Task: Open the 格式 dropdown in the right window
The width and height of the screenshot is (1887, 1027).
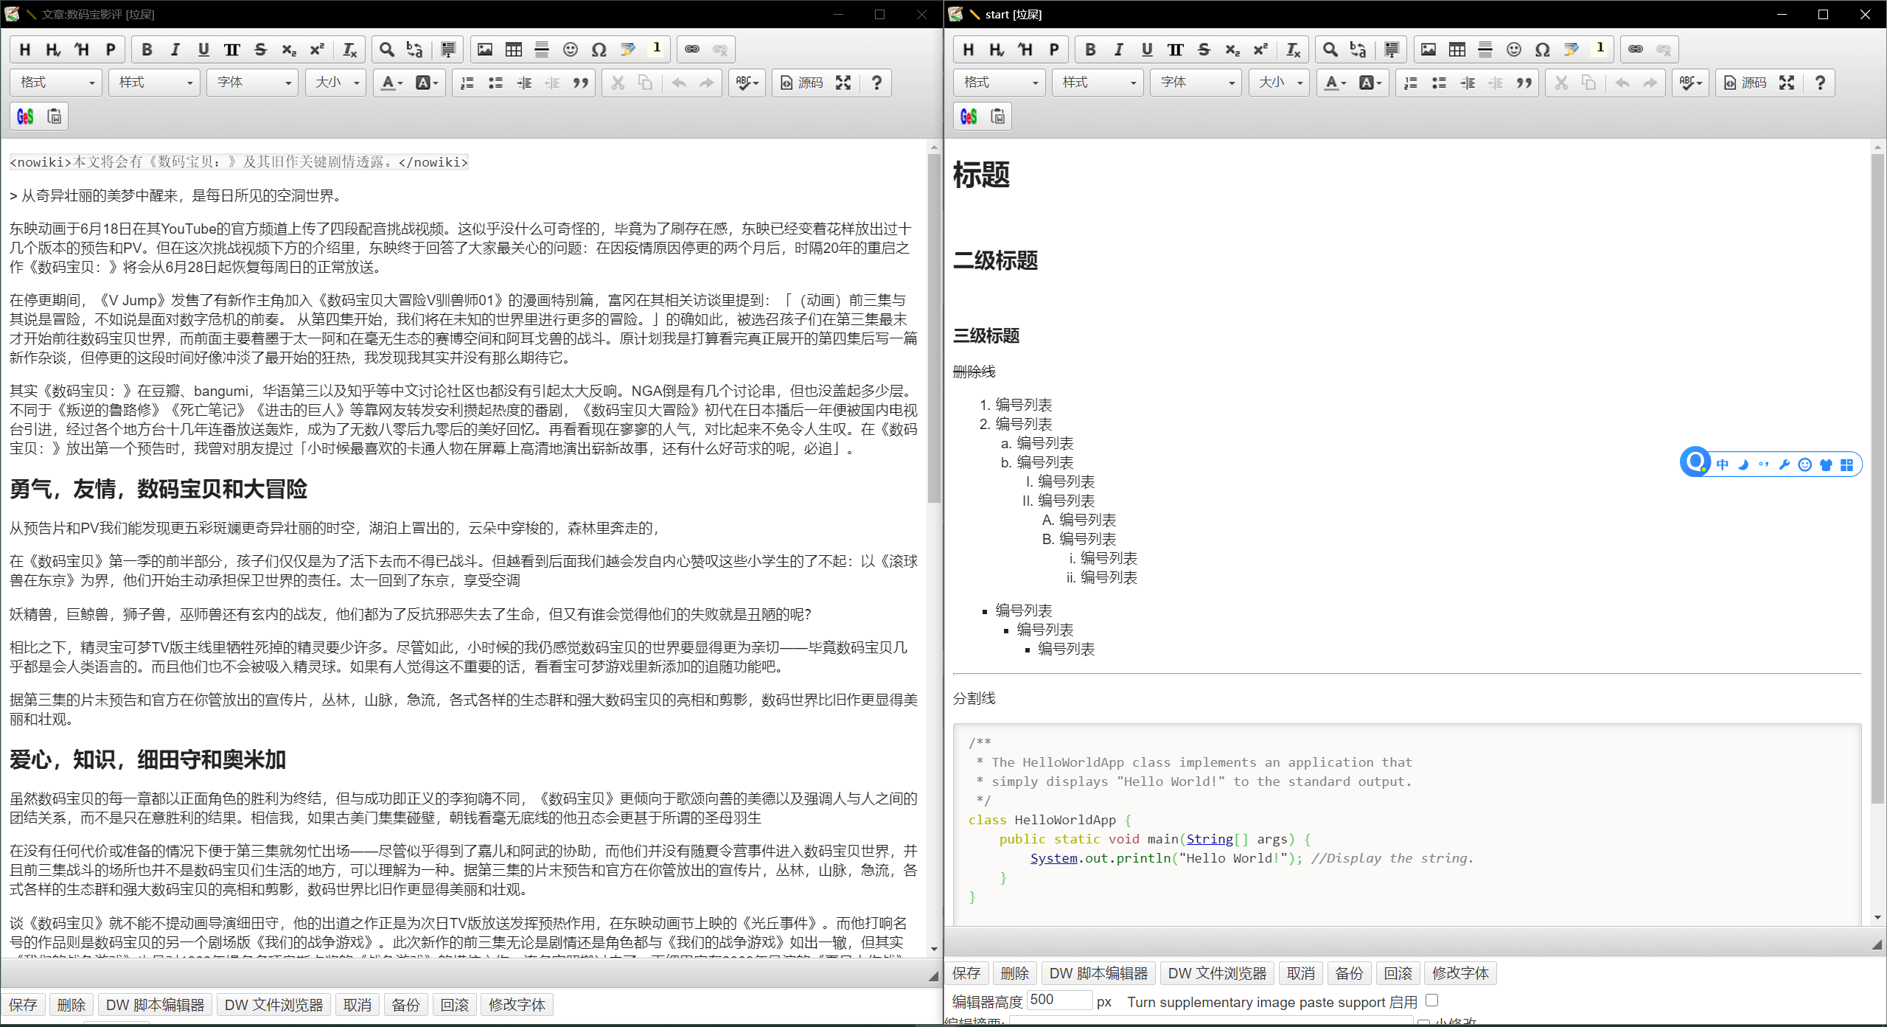Action: [x=1000, y=83]
